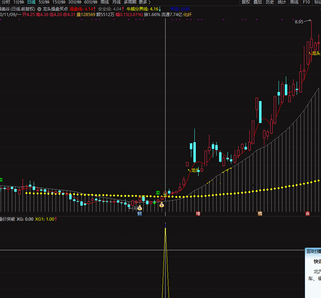Click the 龙头 label below the 8.95 peak
Image resolution: width=321 pixels, height=298 pixels.
pos(316,53)
